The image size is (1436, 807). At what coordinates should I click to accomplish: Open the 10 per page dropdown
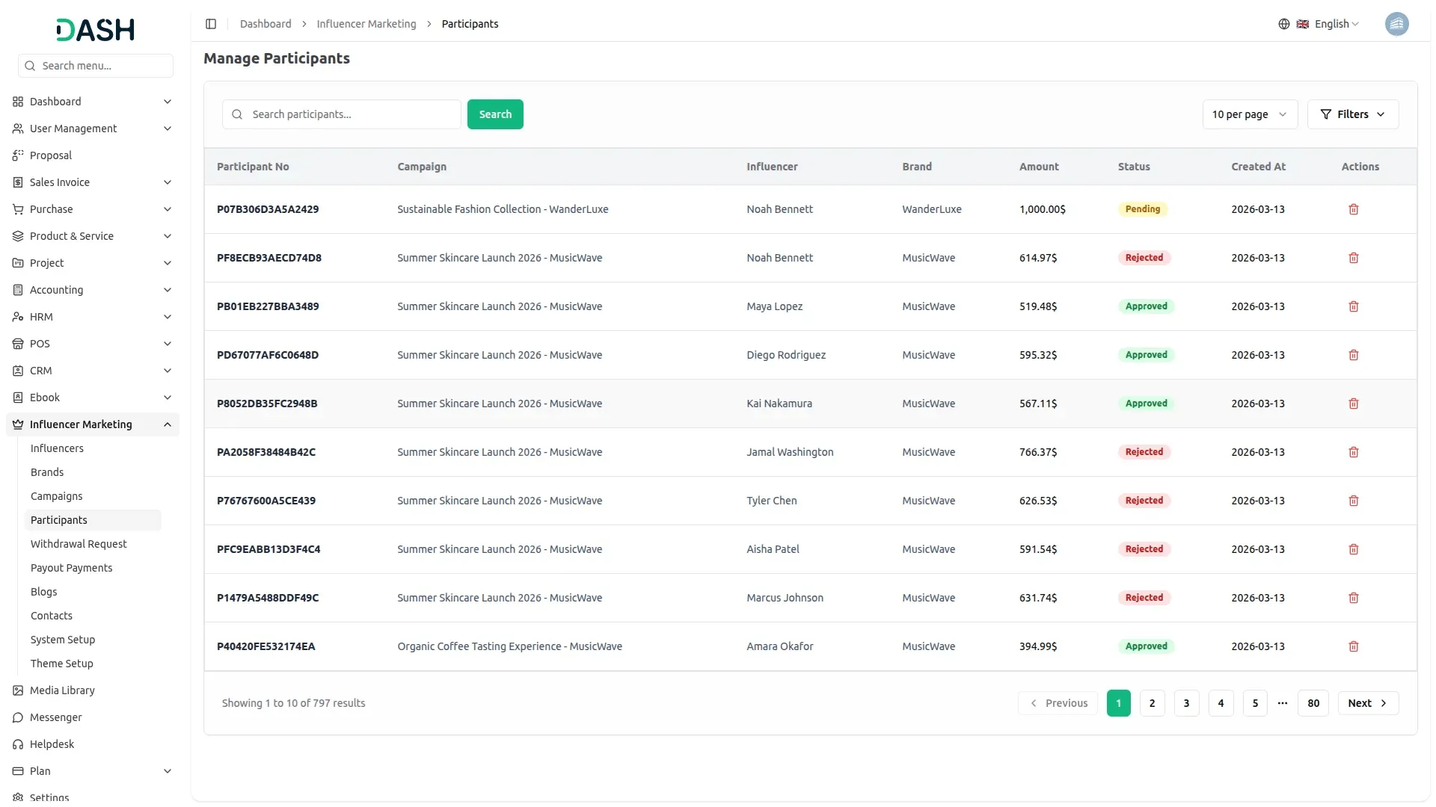[x=1249, y=114]
